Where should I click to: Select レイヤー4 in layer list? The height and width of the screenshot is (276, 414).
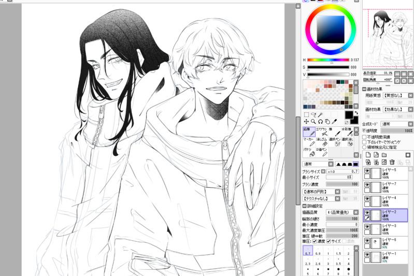click(386, 201)
